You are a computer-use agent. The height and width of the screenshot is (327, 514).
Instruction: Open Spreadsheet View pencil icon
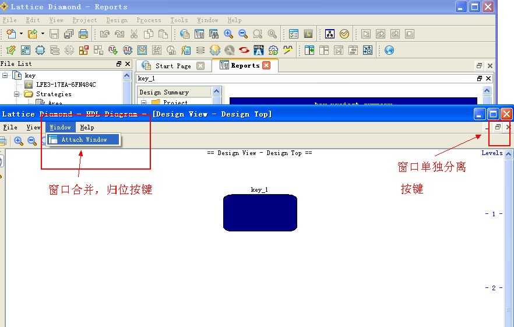click(x=11, y=50)
